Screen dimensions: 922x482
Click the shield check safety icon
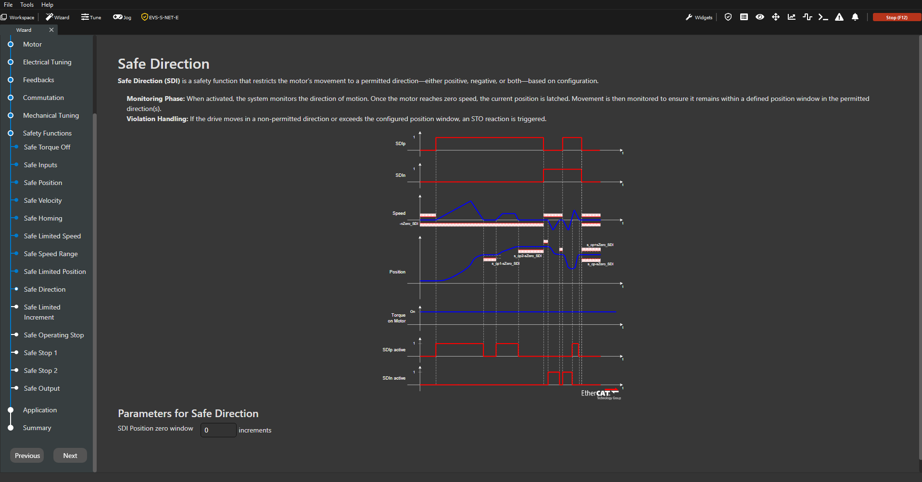[728, 17]
